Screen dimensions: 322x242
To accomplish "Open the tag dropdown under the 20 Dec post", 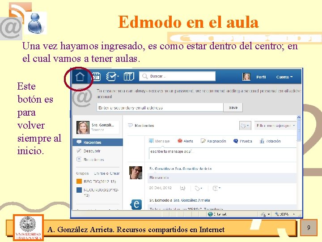I will coord(199,188).
